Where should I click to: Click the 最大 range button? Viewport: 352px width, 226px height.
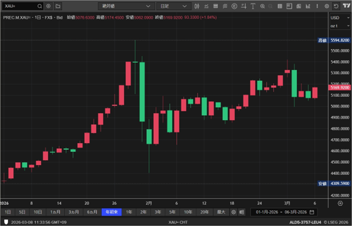coord(221,212)
